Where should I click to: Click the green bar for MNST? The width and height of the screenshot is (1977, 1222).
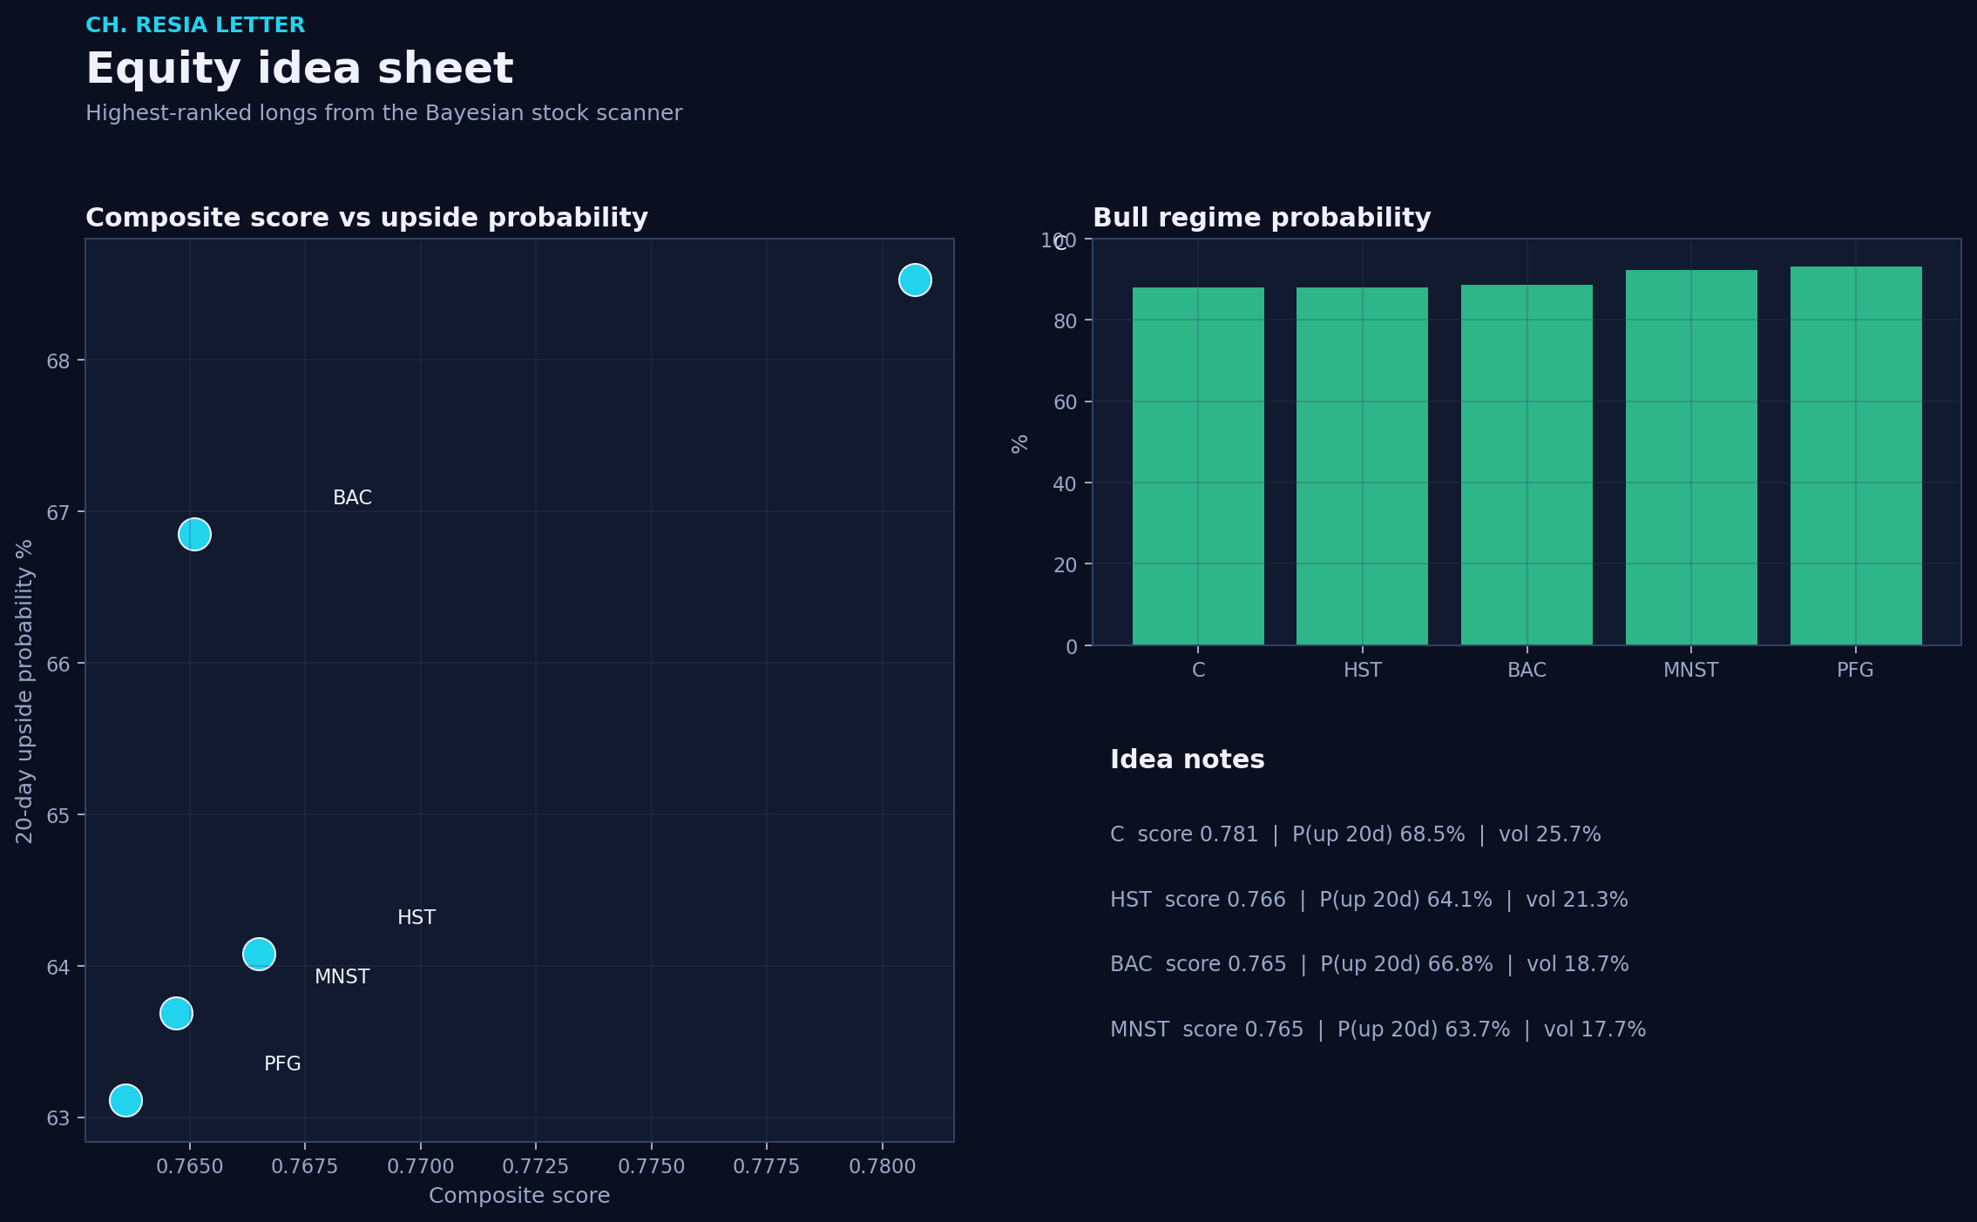[x=1691, y=457]
